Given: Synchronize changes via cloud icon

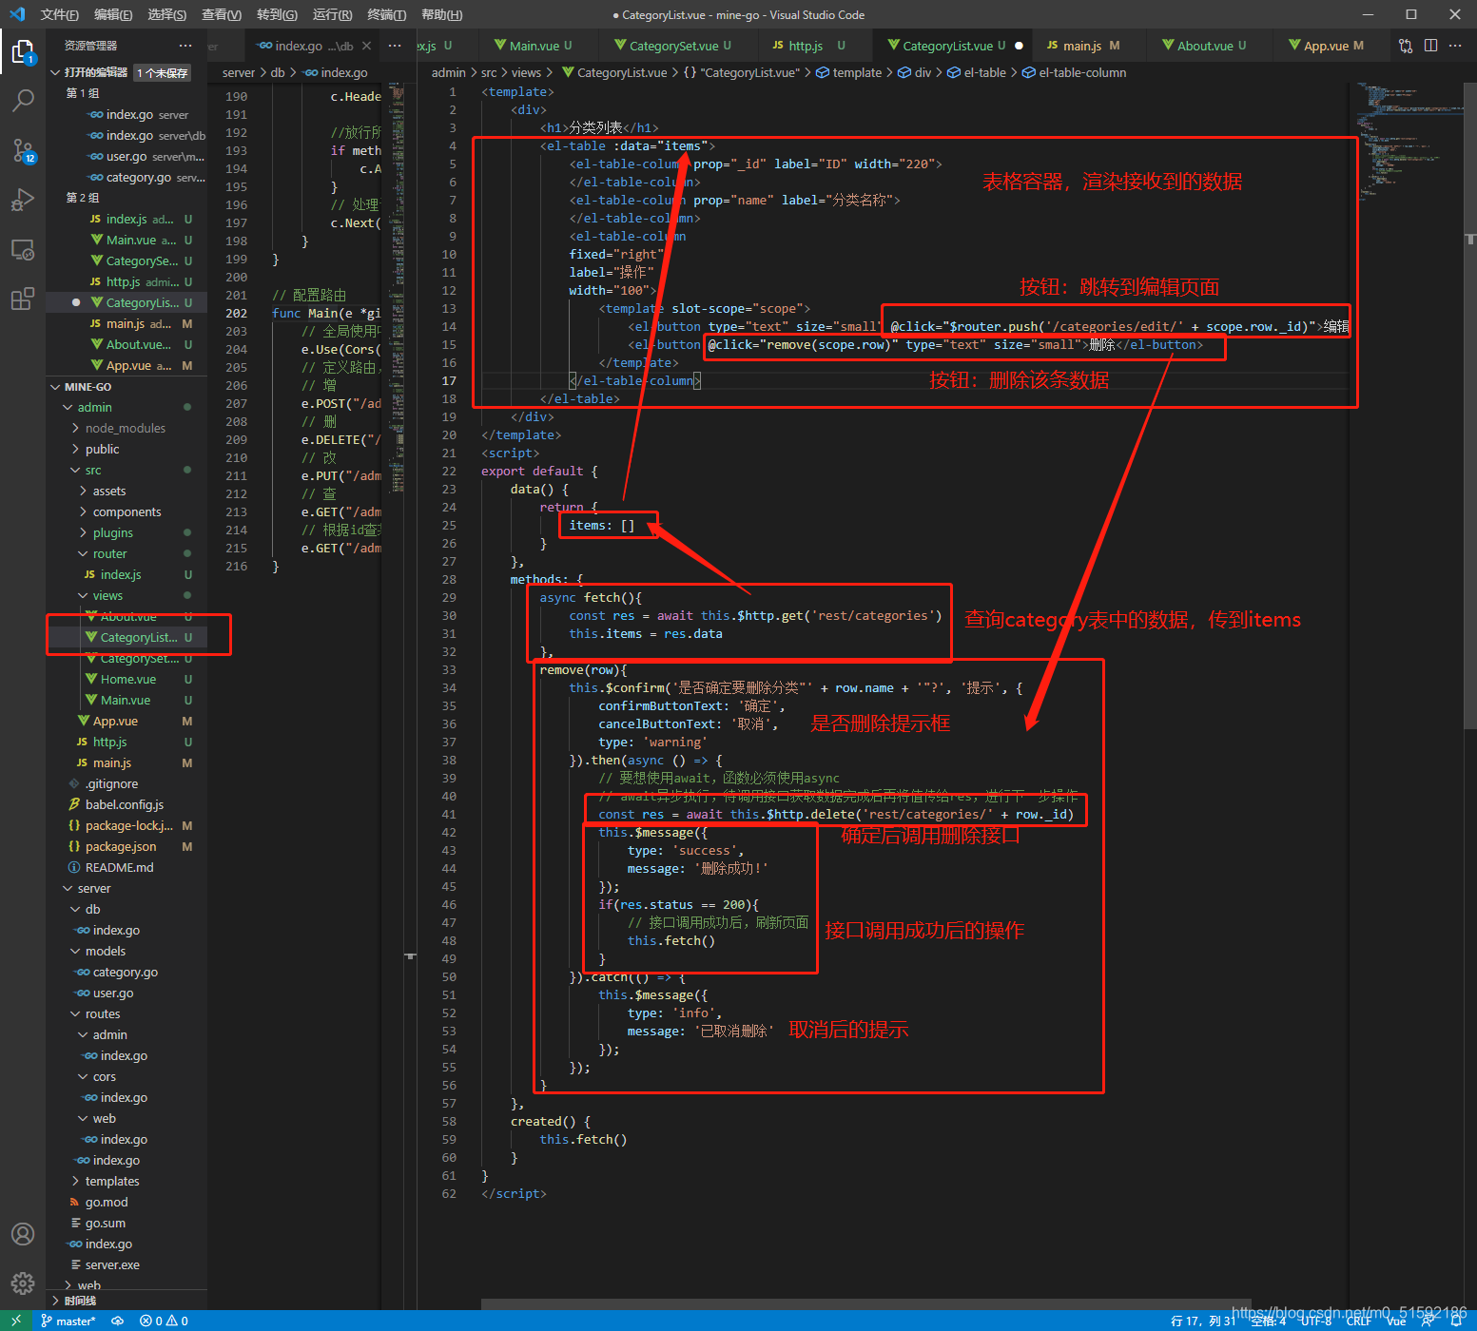Looking at the screenshot, I should [117, 1321].
